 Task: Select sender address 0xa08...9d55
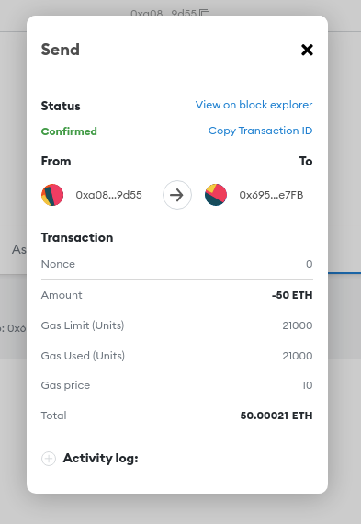click(x=109, y=195)
